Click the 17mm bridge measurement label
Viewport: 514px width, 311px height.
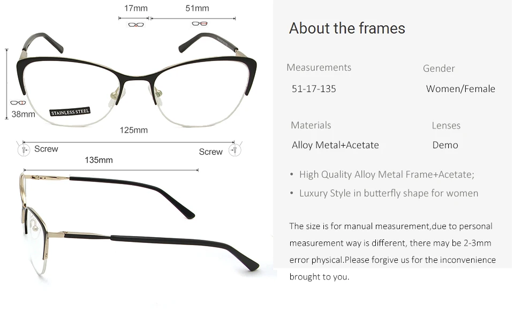pyautogui.click(x=135, y=8)
